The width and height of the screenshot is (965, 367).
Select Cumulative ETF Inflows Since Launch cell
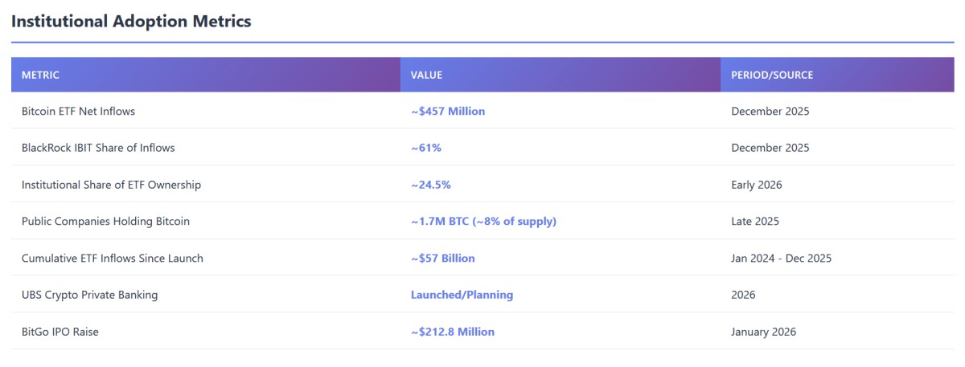(113, 258)
